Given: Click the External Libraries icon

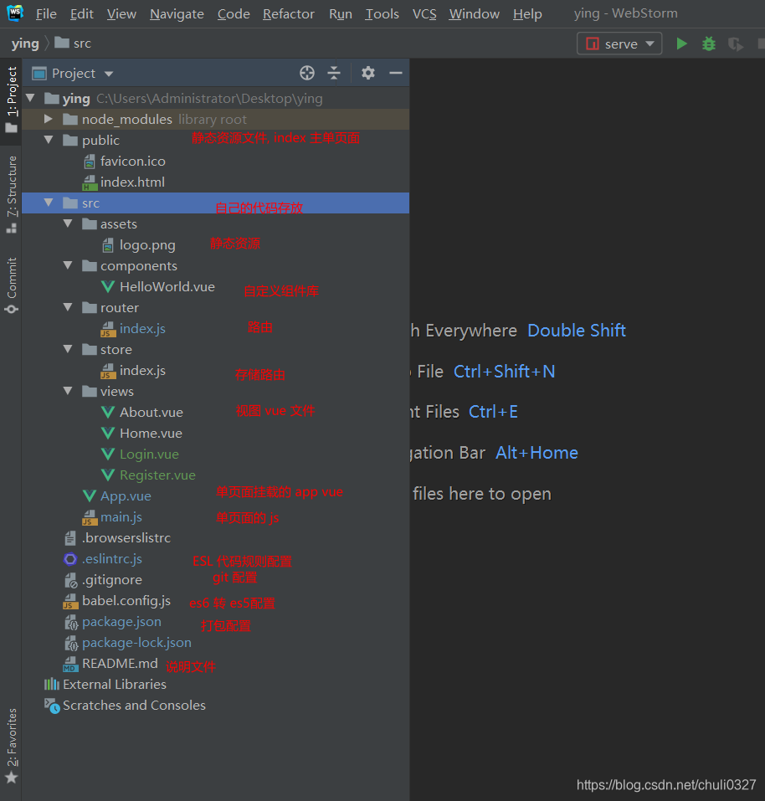Looking at the screenshot, I should [52, 685].
